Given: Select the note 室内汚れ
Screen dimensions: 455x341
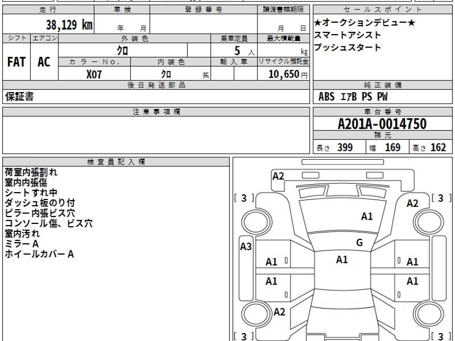Looking at the screenshot, I should pos(22,233).
